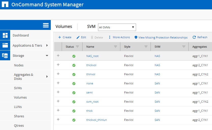
Task: Click the Dashboard grid icon
Action: 5,35
